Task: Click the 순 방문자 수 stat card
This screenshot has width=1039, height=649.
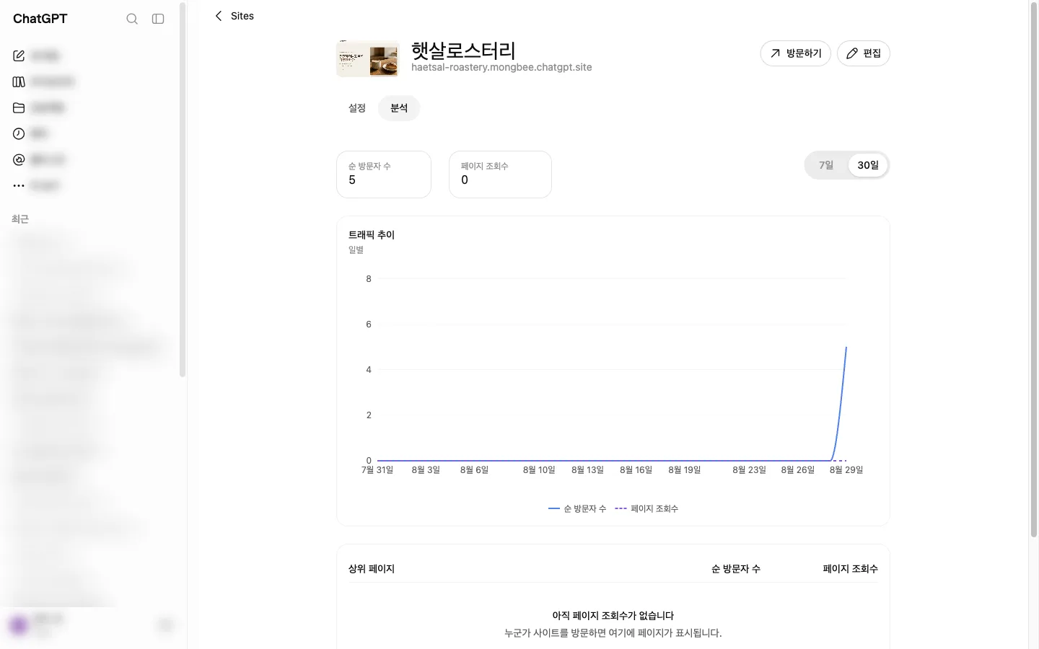Action: click(384, 175)
